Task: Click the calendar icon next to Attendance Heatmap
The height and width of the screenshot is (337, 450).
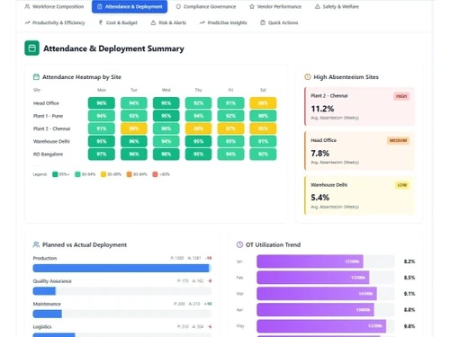Action: (36, 77)
